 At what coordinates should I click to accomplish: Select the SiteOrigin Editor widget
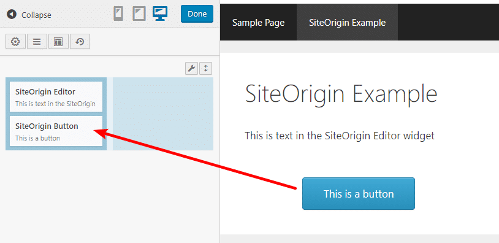pos(56,97)
